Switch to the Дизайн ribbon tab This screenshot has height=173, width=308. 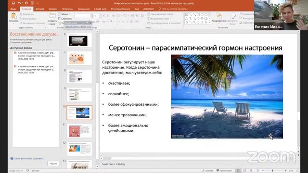tap(53, 9)
